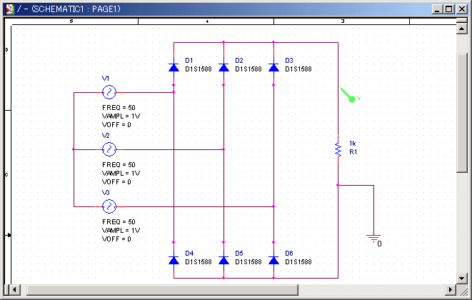Select the V1 label text
472x300 pixels.
(x=106, y=78)
